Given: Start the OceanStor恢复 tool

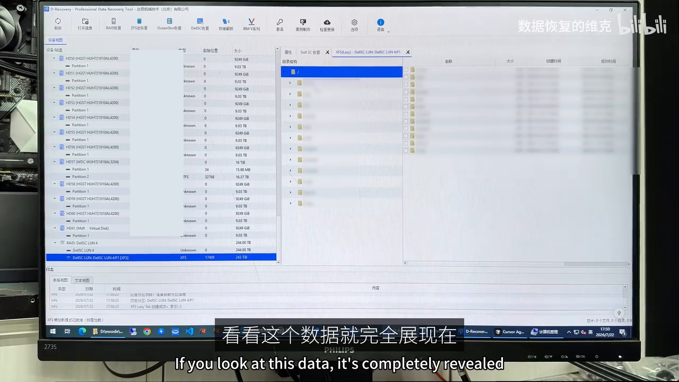Looking at the screenshot, I should tap(169, 24).
